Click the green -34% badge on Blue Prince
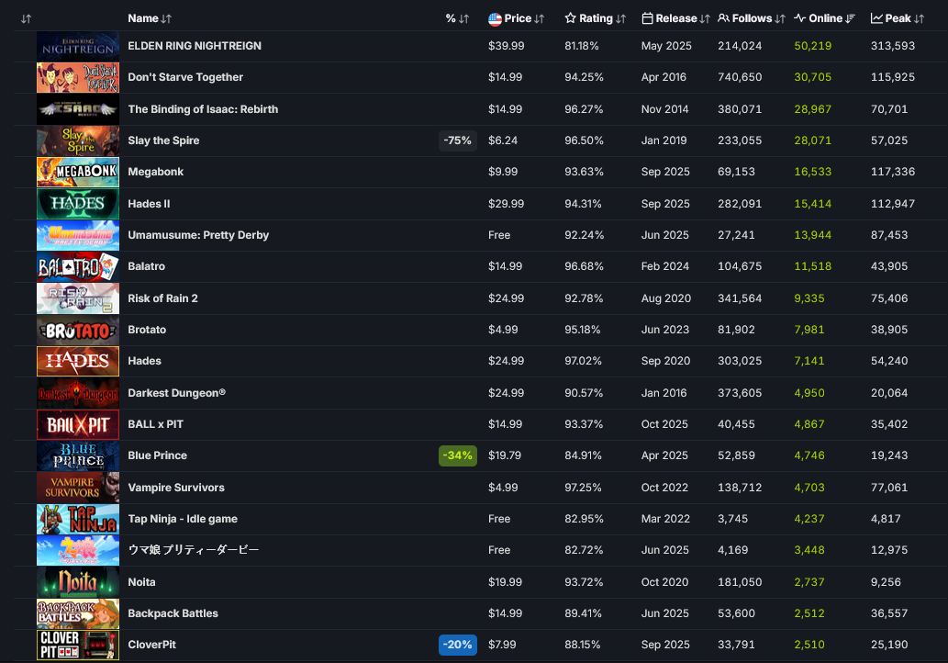 click(457, 455)
